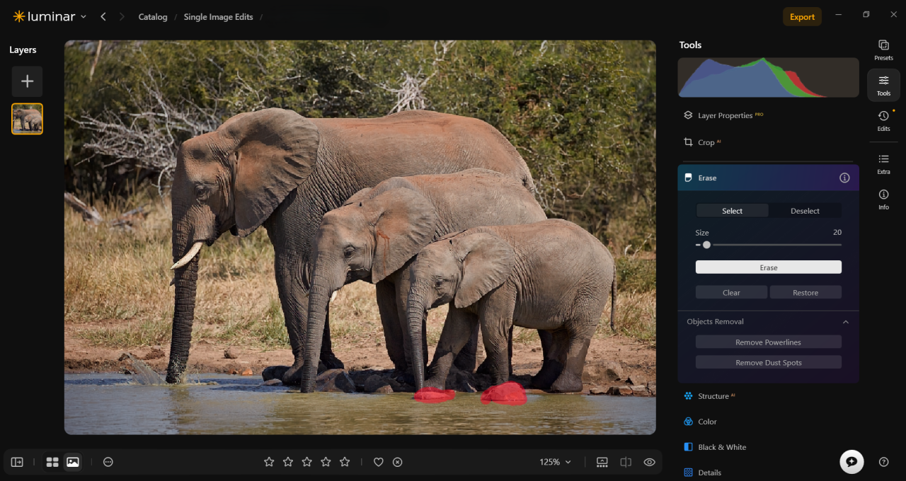This screenshot has width=906, height=481.
Task: Click the Crop tool icon
Action: click(688, 142)
